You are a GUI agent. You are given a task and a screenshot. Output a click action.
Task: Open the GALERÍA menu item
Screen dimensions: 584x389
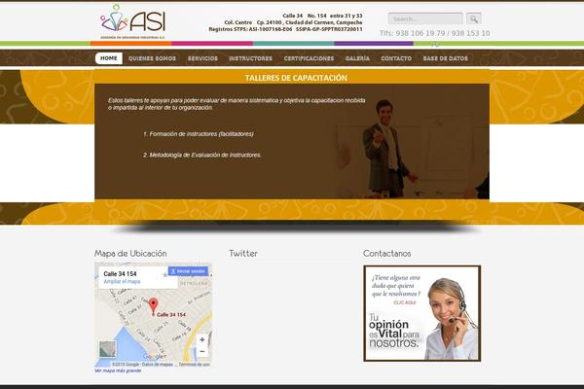pyautogui.click(x=357, y=58)
